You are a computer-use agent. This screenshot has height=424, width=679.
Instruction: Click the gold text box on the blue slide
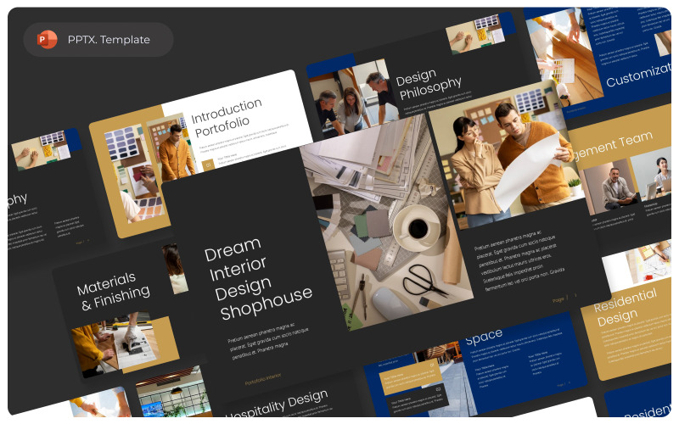(x=410, y=377)
